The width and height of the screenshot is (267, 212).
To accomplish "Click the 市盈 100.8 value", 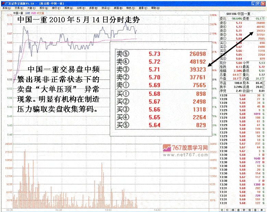I will [238, 83].
